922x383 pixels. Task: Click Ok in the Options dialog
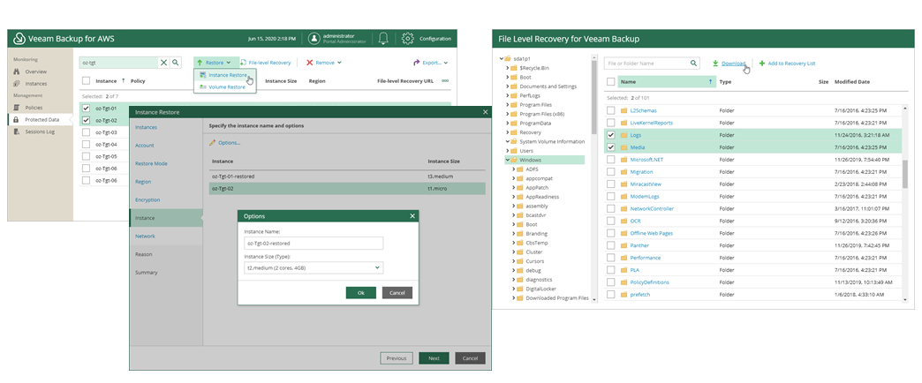(x=361, y=292)
